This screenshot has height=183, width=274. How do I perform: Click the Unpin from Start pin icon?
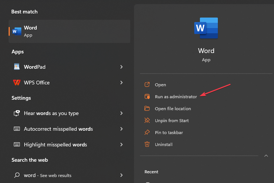(x=147, y=120)
